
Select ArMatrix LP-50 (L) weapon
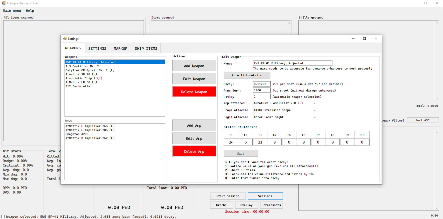pos(115,82)
